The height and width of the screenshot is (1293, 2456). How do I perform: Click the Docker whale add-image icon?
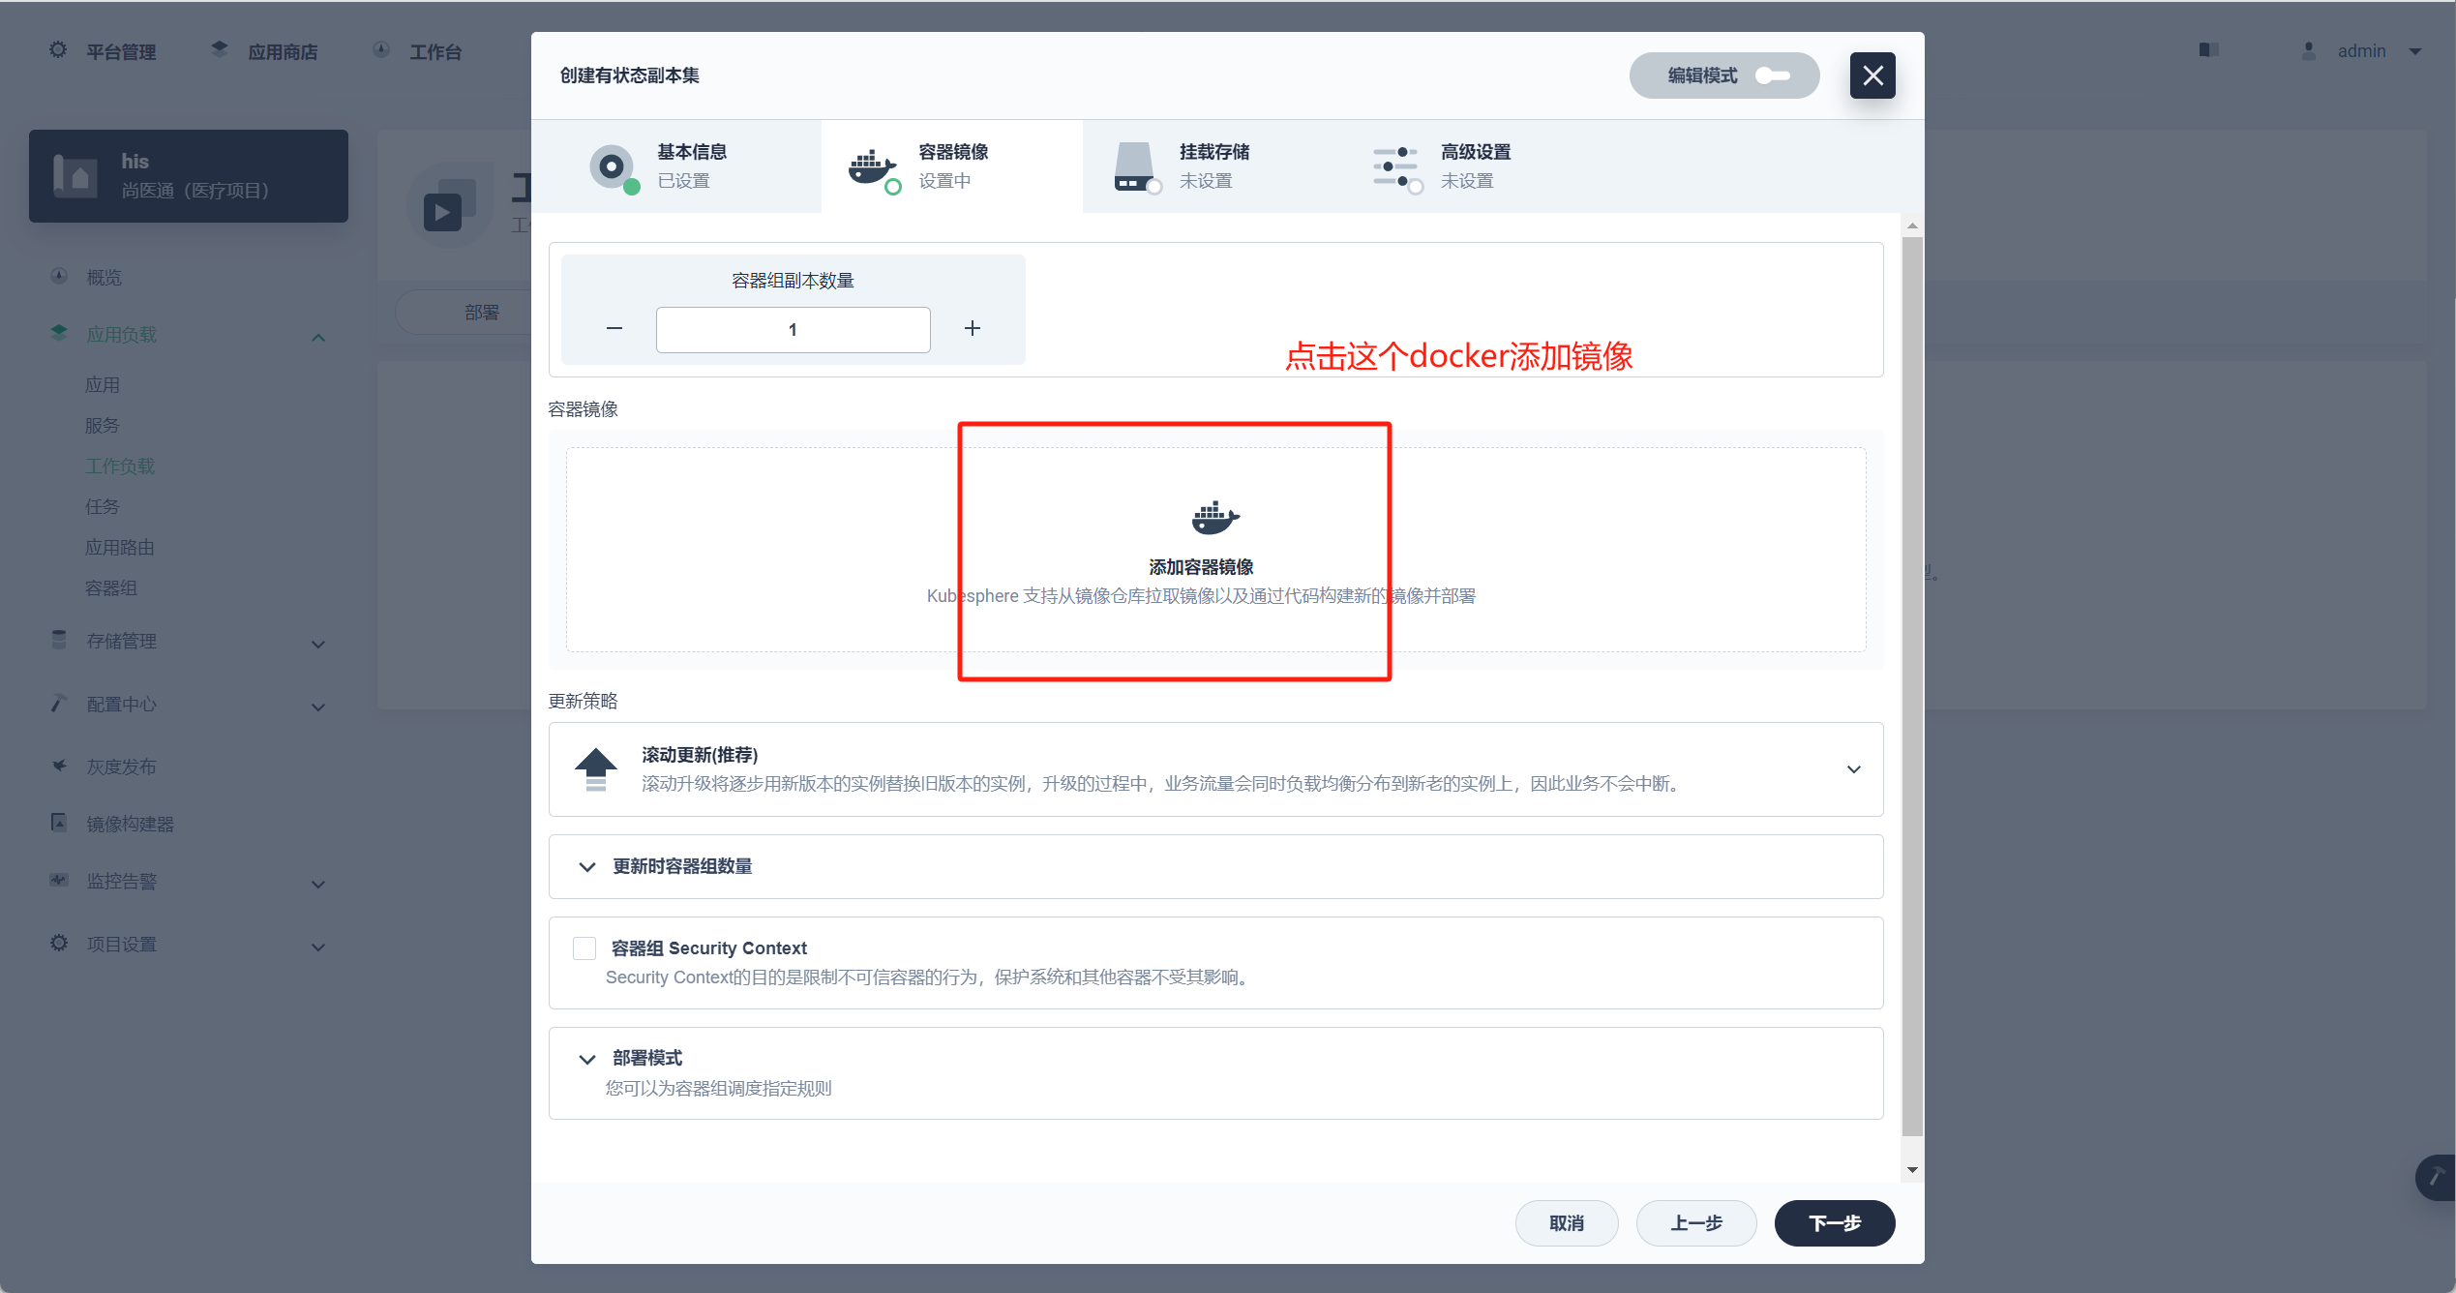point(1215,518)
